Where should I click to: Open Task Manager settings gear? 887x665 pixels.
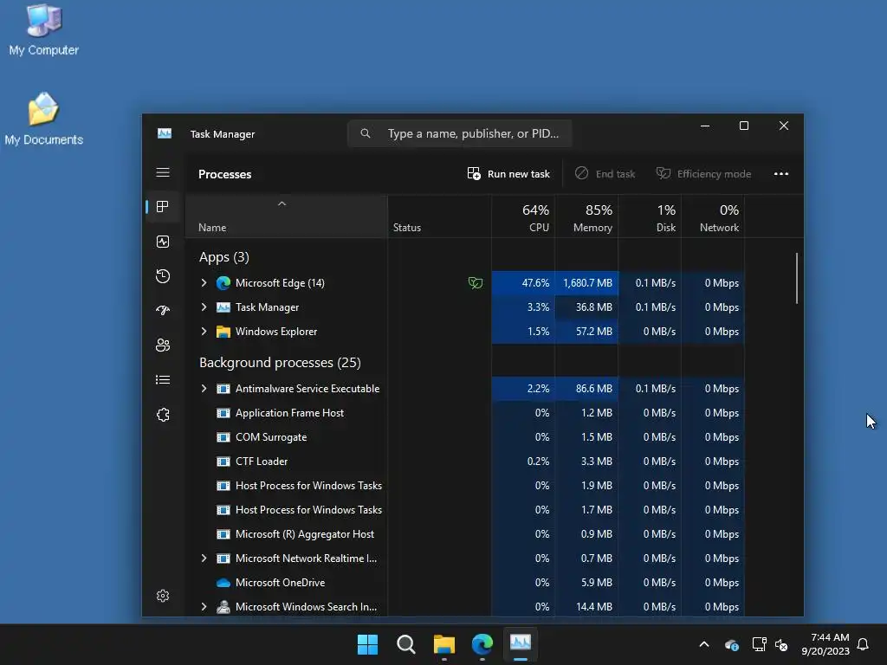163,596
